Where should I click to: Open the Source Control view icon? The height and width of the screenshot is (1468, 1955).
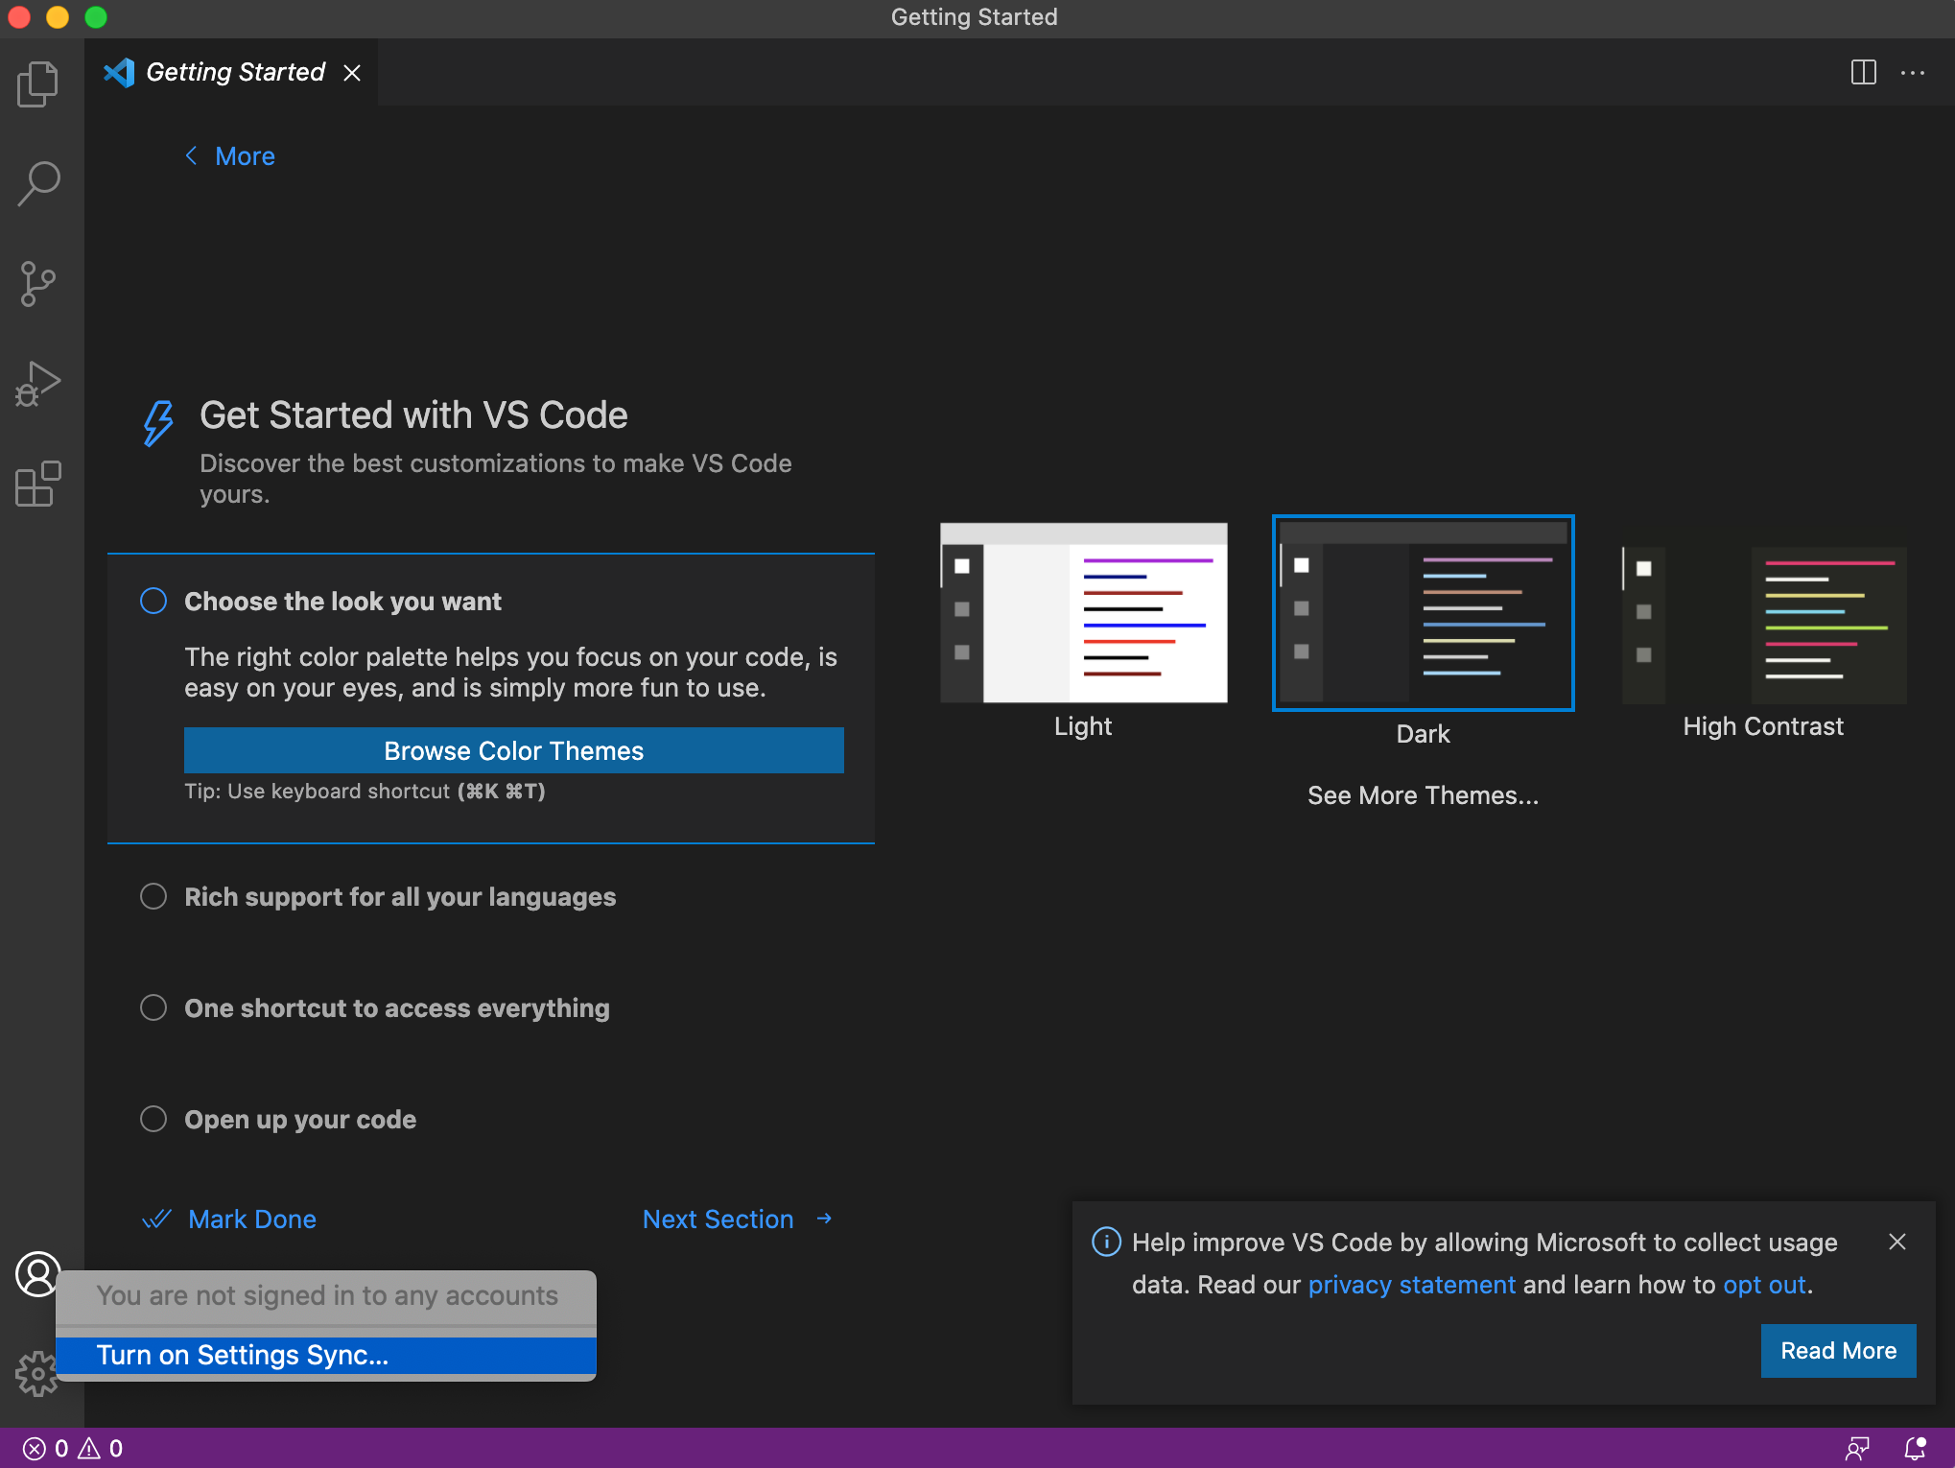38,284
